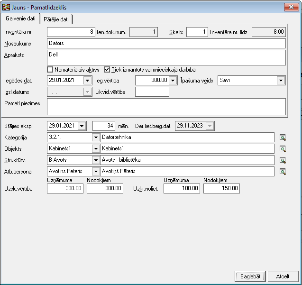Open the Atb.persona lookup search icon
The image size is (302, 285).
[283, 172]
